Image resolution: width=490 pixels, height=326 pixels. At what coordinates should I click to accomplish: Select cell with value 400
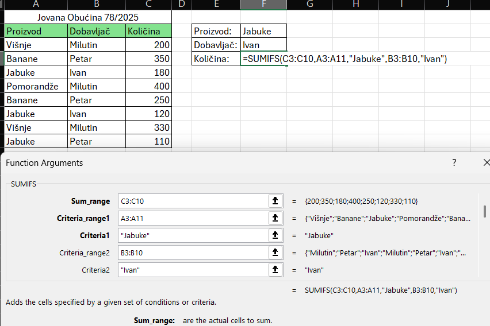[148, 86]
